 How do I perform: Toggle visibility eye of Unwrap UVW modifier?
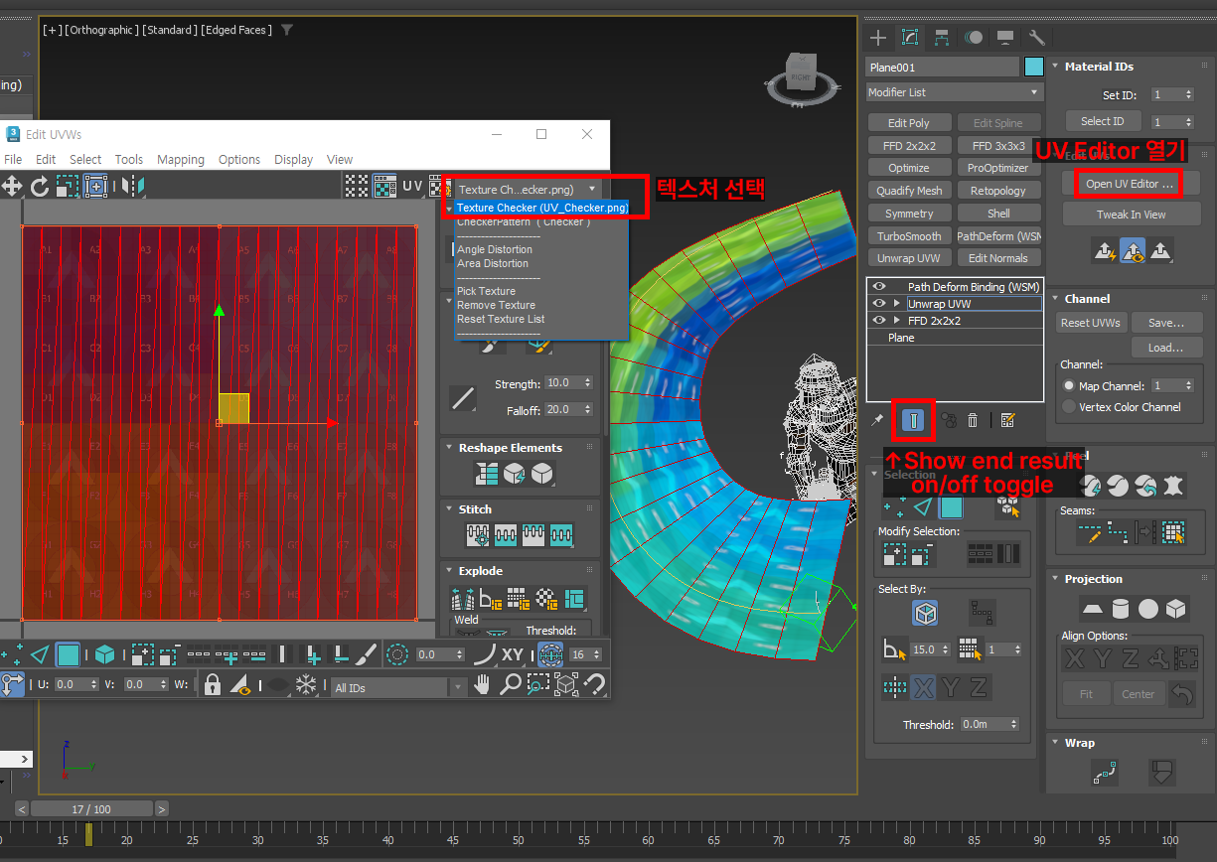(878, 304)
